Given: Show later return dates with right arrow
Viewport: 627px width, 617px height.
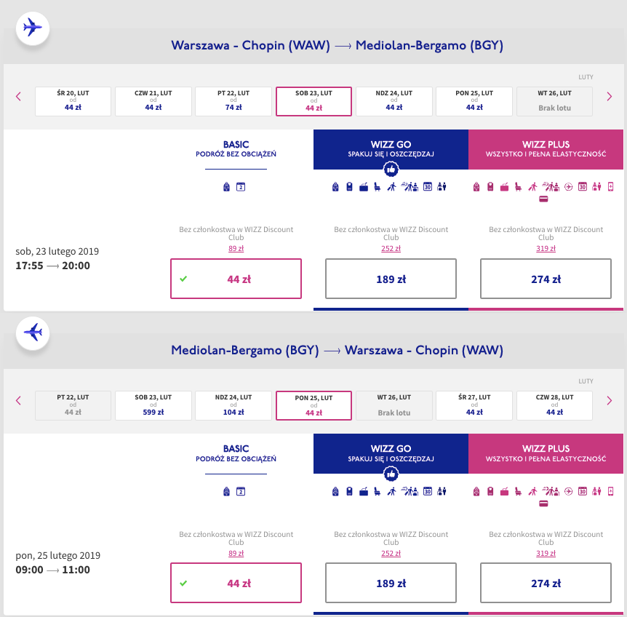Looking at the screenshot, I should pyautogui.click(x=609, y=401).
